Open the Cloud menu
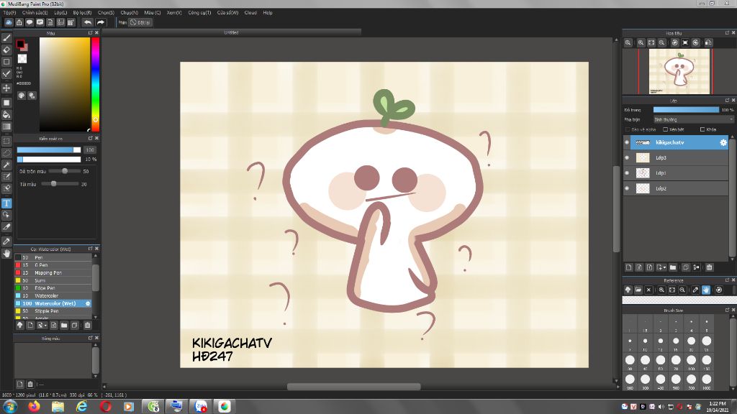The width and height of the screenshot is (737, 414). [x=250, y=13]
